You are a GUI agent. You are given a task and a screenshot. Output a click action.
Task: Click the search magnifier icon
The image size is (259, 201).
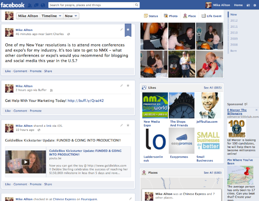(137, 5)
